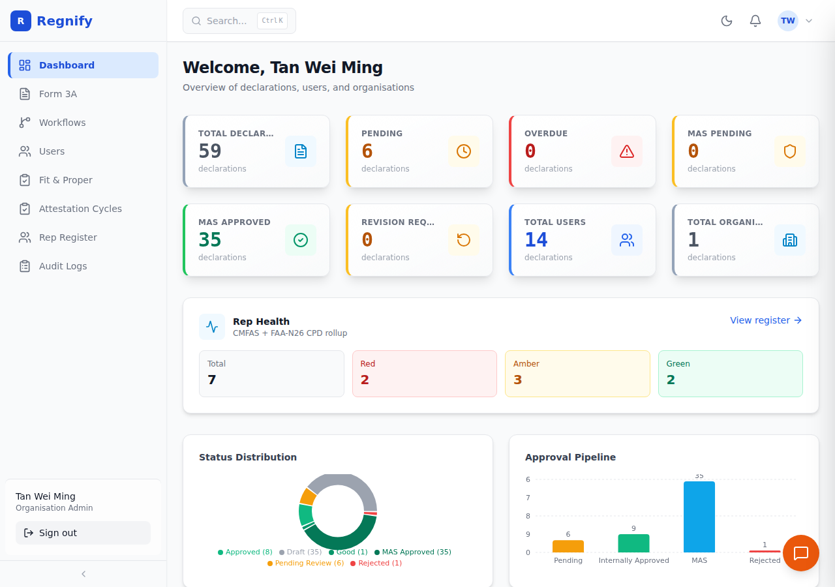Open the orange chat bubble widget
Screen dimensions: 835x587
(801, 553)
